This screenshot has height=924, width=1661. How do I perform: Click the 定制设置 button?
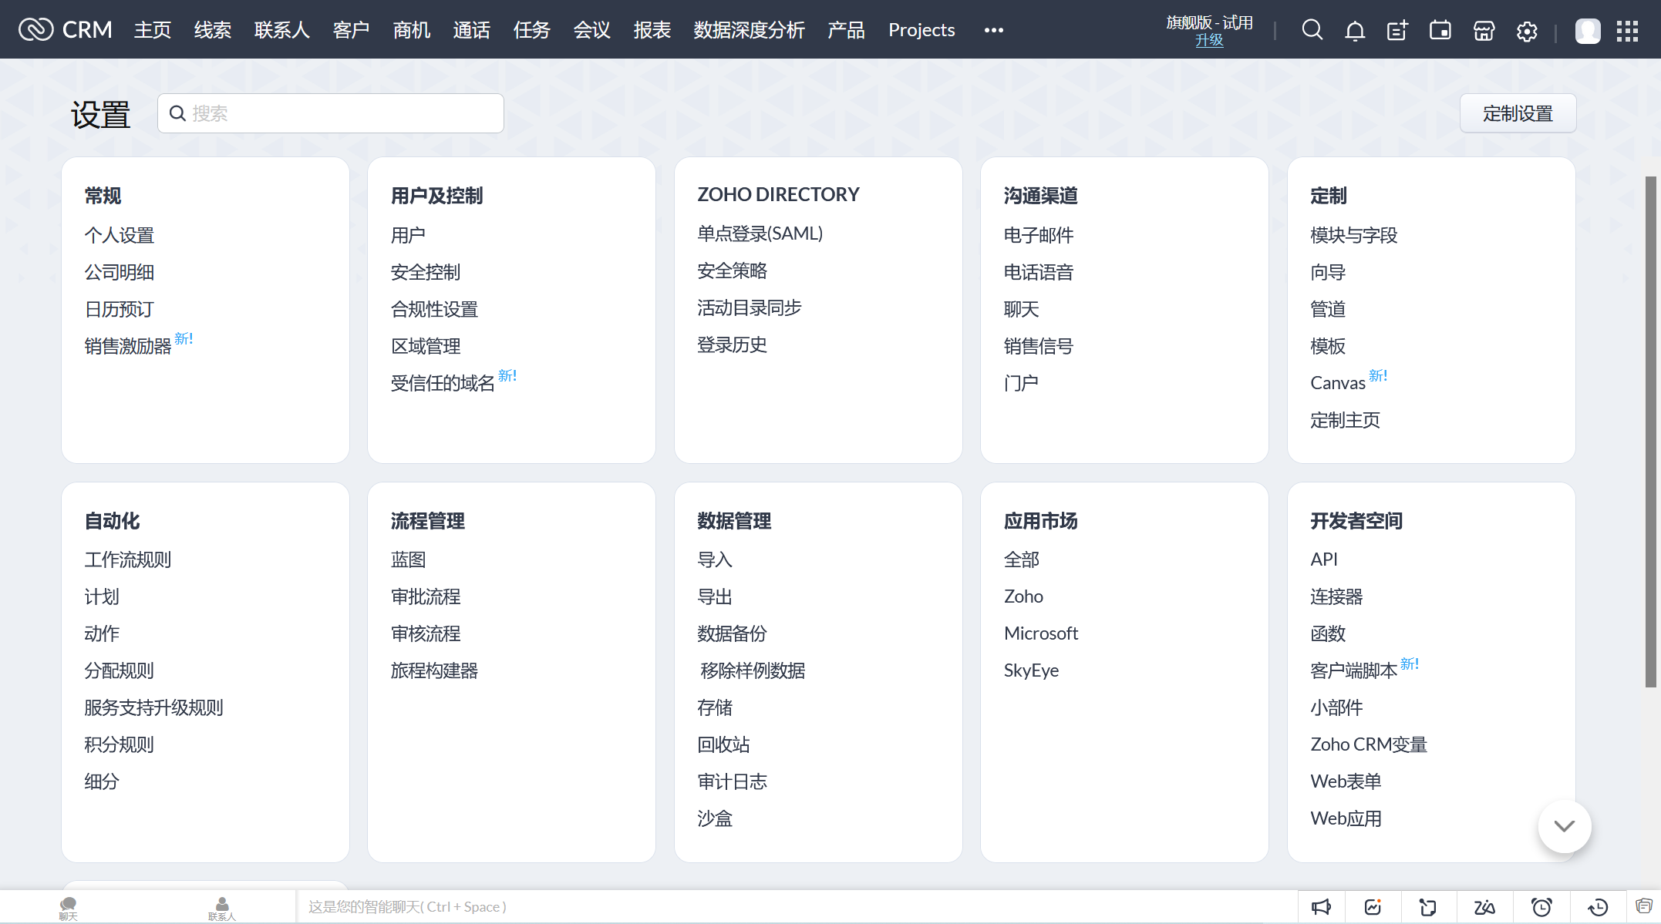point(1517,113)
